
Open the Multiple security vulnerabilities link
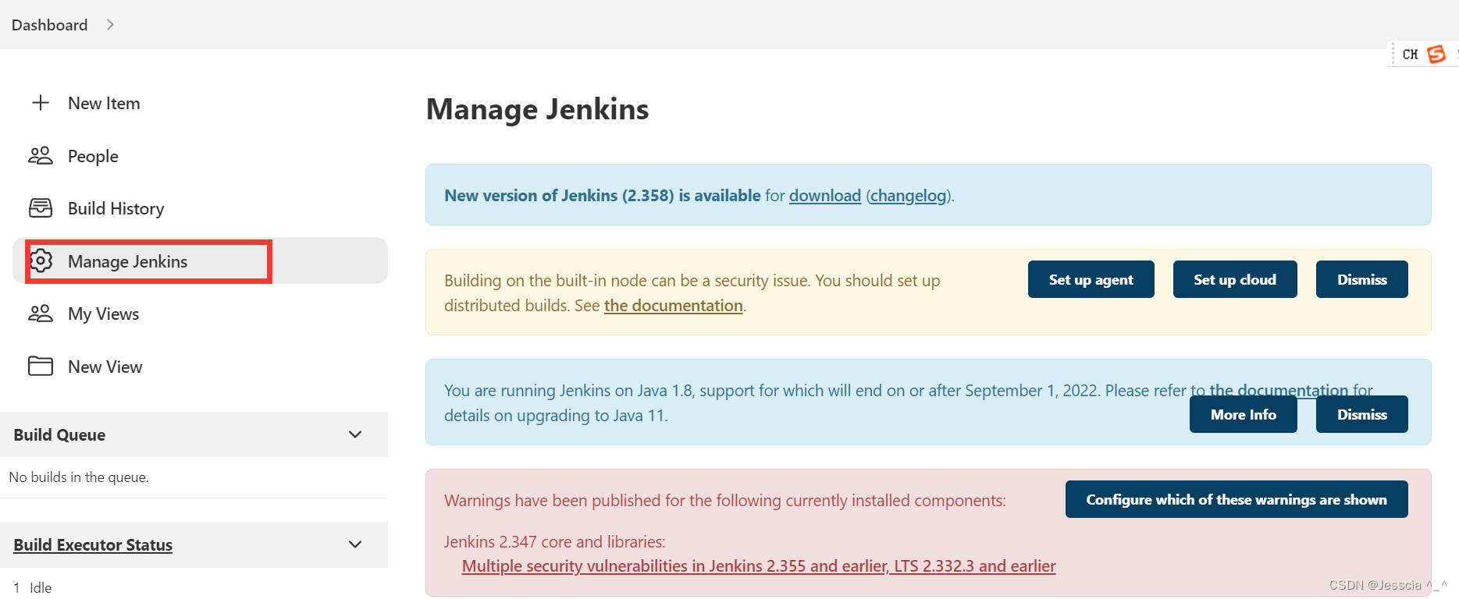pos(759,566)
